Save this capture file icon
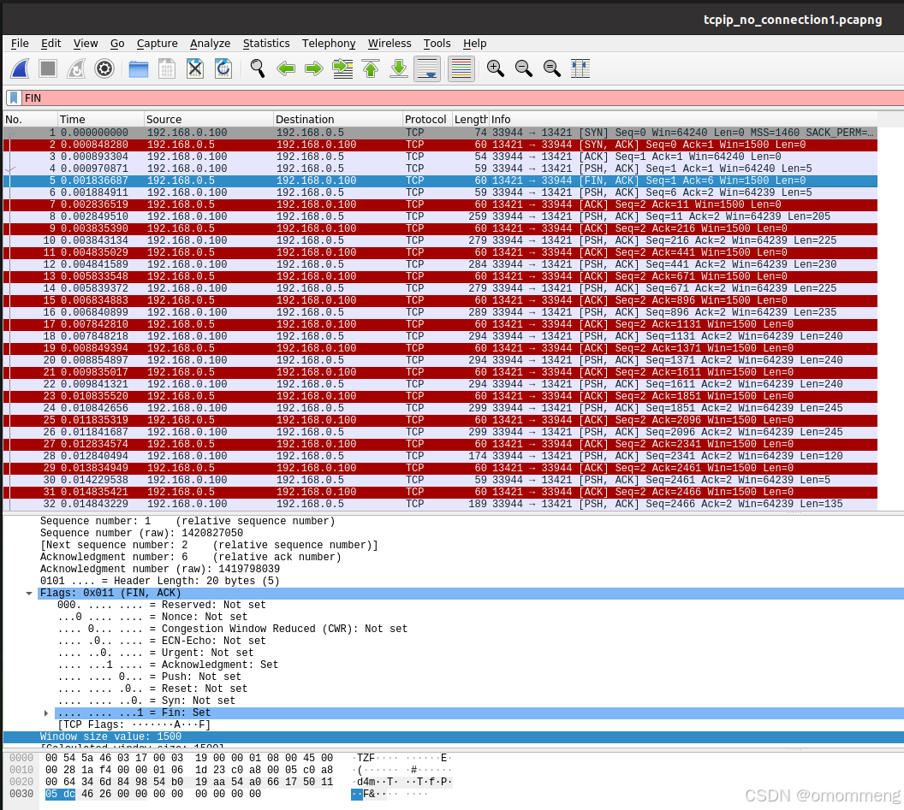The width and height of the screenshot is (904, 810). click(167, 68)
